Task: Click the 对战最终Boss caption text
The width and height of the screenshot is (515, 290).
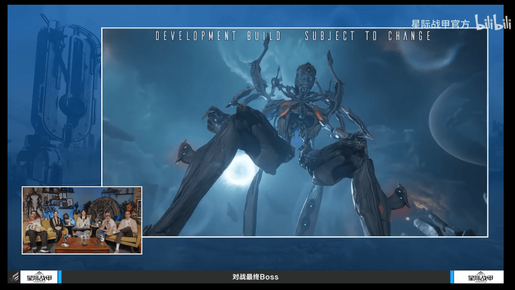Action: pos(255,277)
